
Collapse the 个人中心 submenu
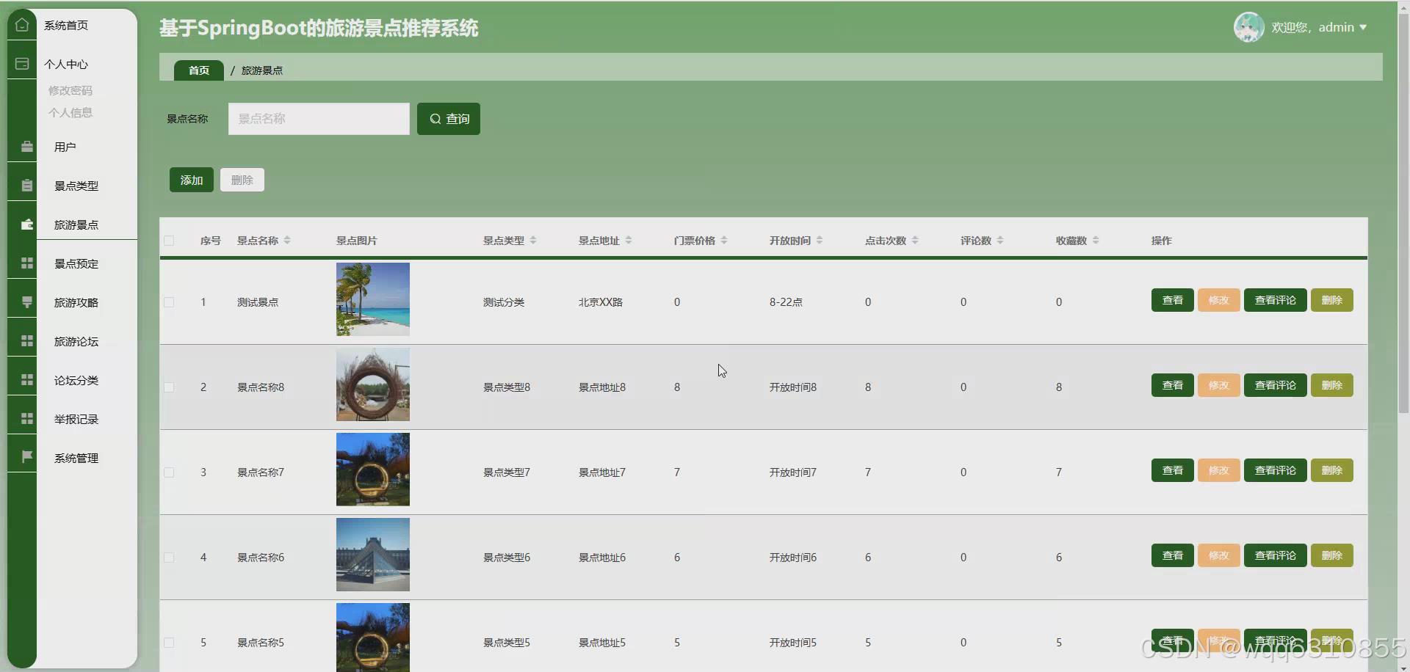65,64
